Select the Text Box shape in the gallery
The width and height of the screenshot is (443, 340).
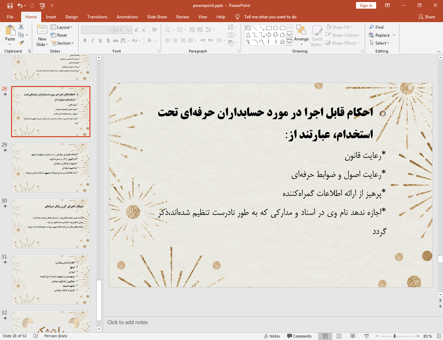tap(248, 28)
